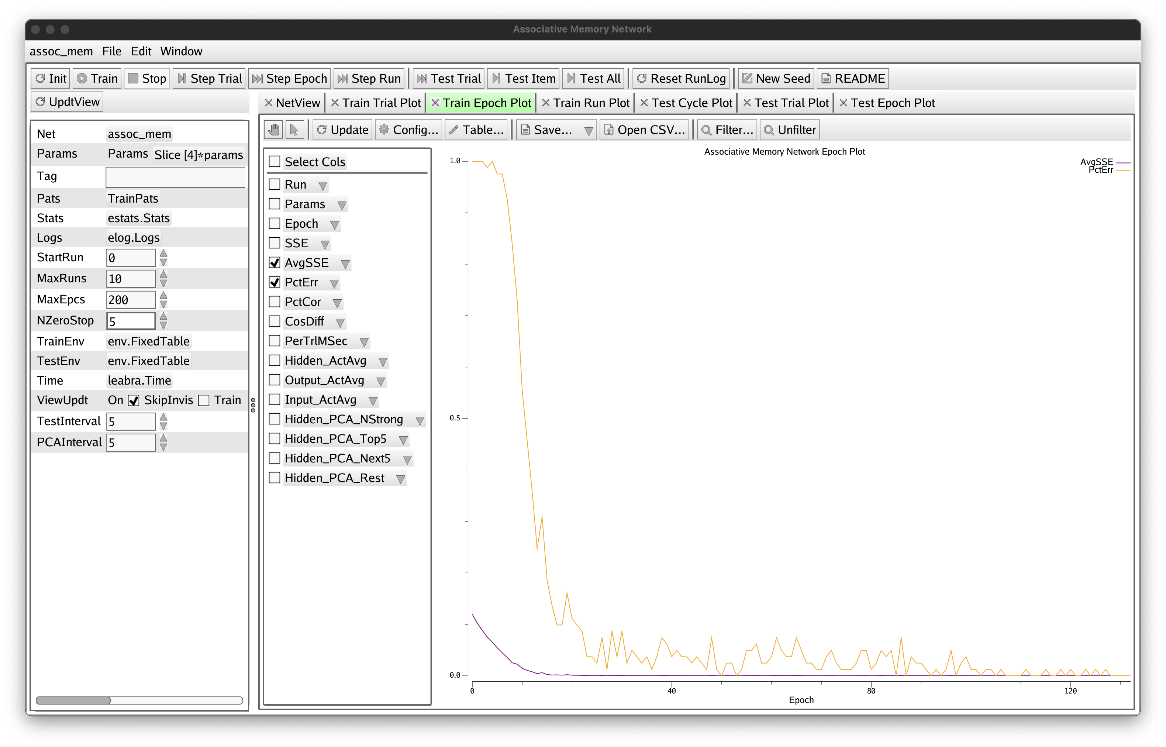Image resolution: width=1166 pixels, height=747 pixels.
Task: Open dropdown arrow next to Epoch column
Action: [x=334, y=225]
